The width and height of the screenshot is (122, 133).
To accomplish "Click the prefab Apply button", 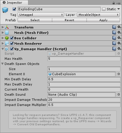I will (x=103, y=20).
